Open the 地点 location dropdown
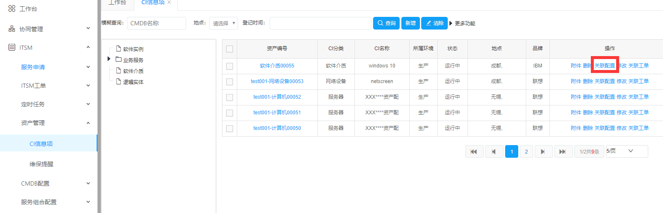 (223, 23)
